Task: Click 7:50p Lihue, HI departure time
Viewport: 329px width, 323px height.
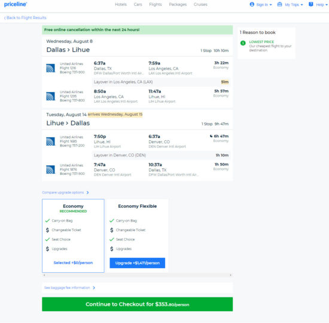Action: (100, 136)
